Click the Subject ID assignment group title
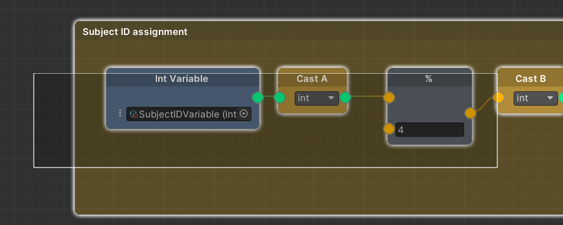 135,32
